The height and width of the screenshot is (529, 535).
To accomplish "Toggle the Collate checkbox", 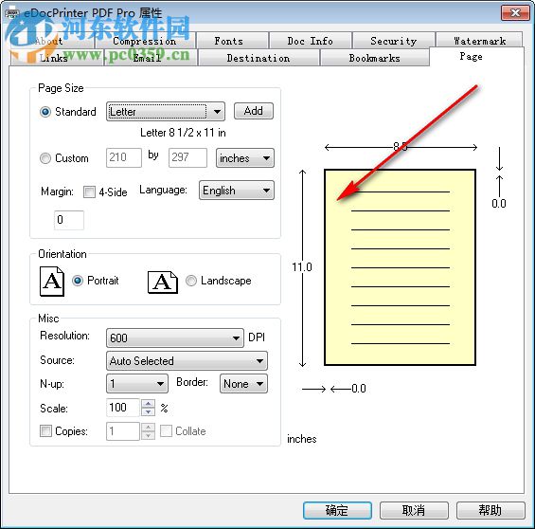I will coord(166,431).
